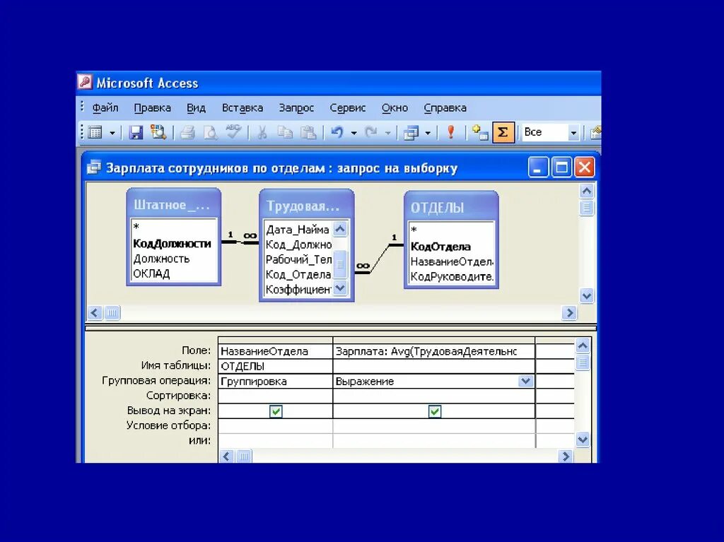The height and width of the screenshot is (542, 724).
Task: Open the Вид menu
Action: pyautogui.click(x=196, y=108)
